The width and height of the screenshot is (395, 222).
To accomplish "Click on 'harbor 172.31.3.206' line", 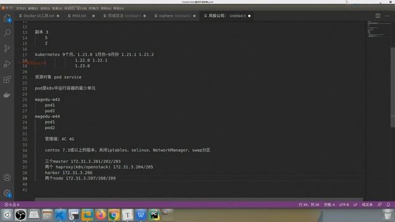I will coord(69,173).
